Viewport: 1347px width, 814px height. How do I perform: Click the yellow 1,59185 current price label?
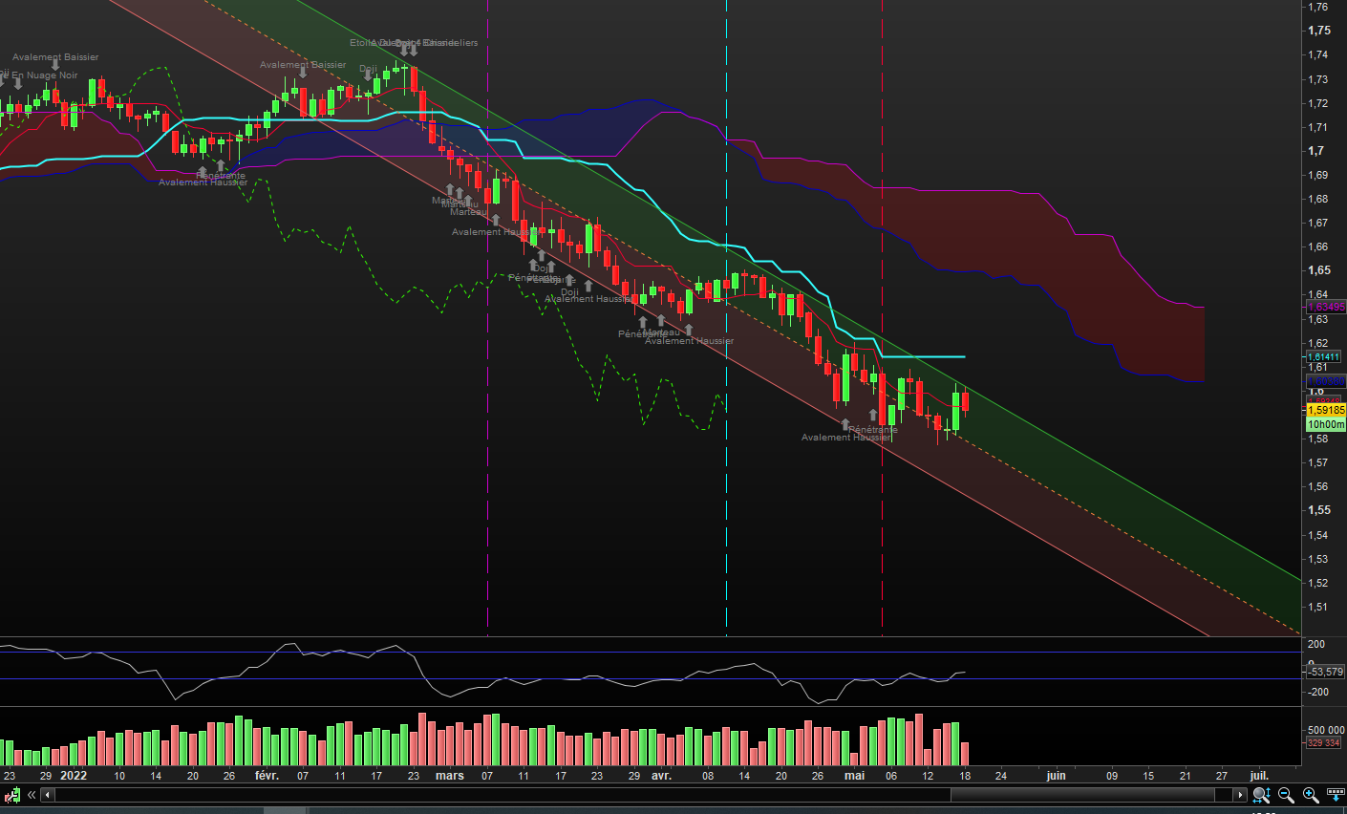click(x=1325, y=410)
